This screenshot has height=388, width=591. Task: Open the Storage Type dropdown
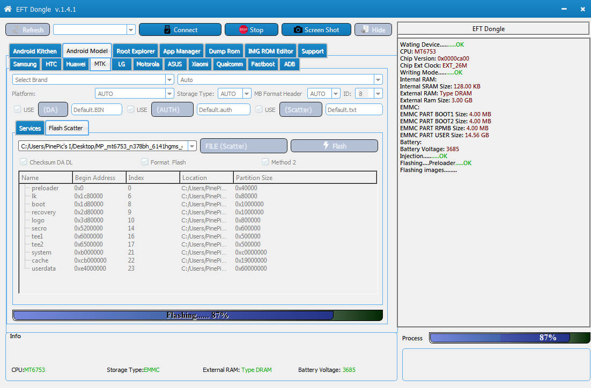coord(247,93)
